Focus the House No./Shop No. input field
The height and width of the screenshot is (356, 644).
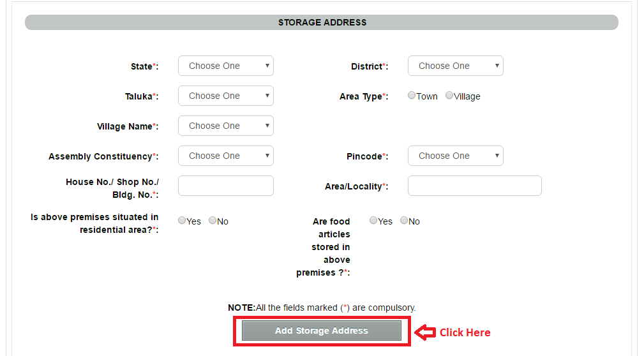coord(225,186)
